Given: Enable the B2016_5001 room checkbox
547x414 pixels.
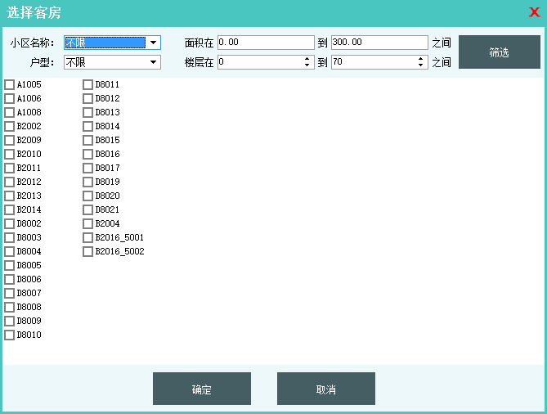Looking at the screenshot, I should 88,238.
